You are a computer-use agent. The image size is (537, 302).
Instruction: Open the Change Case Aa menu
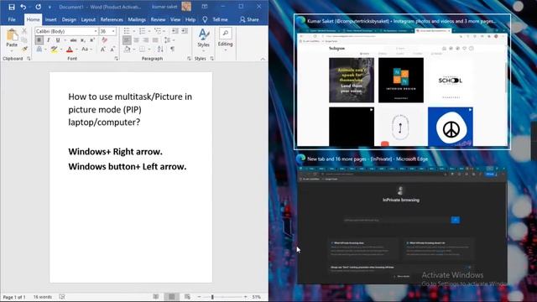(x=86, y=49)
